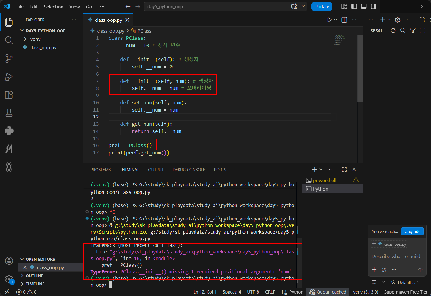
Task: Open the new chat dropdown arrow
Action: 389,20
